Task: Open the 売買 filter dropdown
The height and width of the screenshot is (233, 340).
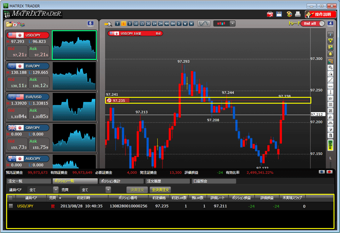Action: point(108,190)
